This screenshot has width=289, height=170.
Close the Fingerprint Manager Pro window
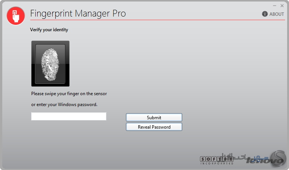pyautogui.click(x=282, y=6)
